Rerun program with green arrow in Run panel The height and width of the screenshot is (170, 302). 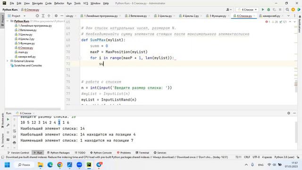8,119
